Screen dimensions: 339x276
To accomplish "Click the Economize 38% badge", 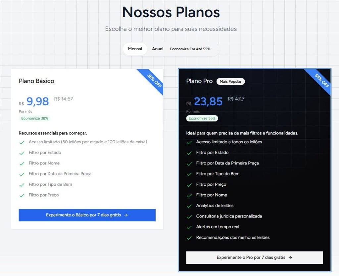I will (35, 118).
